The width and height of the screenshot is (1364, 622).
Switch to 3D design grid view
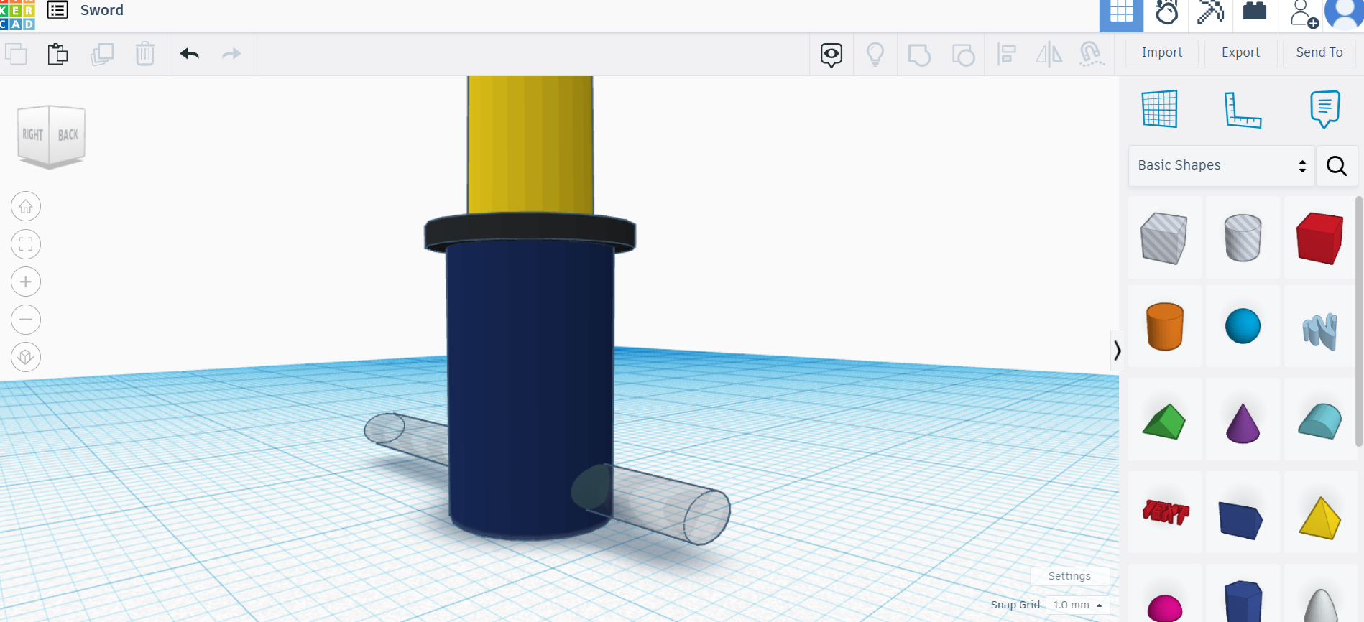tap(1121, 14)
